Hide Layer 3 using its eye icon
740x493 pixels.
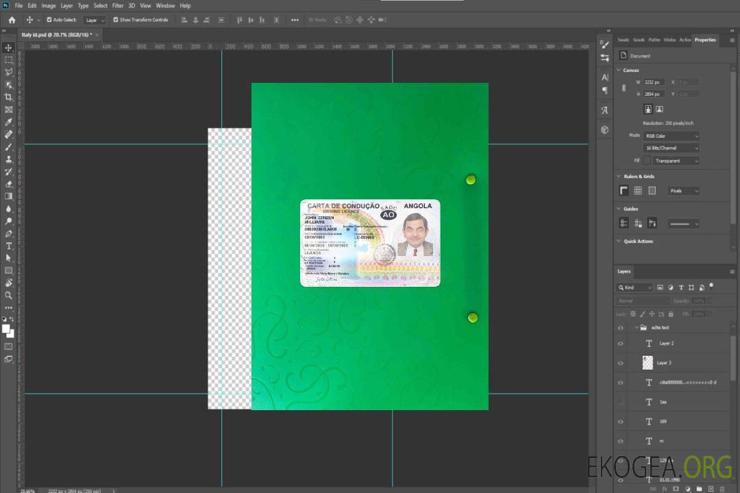click(x=621, y=364)
